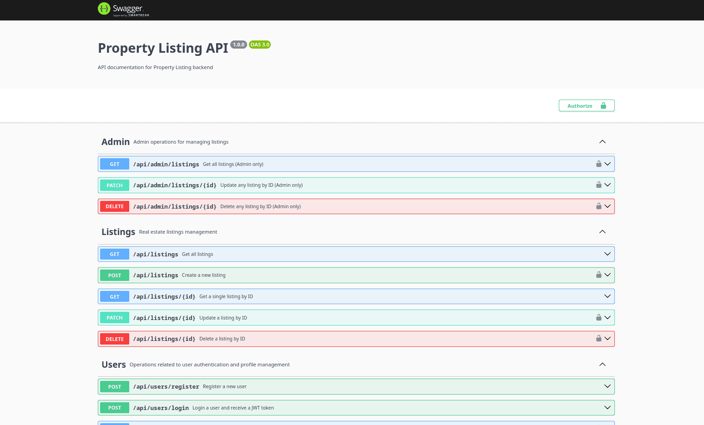
Task: Click the lock icon on PATCH /api/admin/listings/{id}
Action: (599, 185)
